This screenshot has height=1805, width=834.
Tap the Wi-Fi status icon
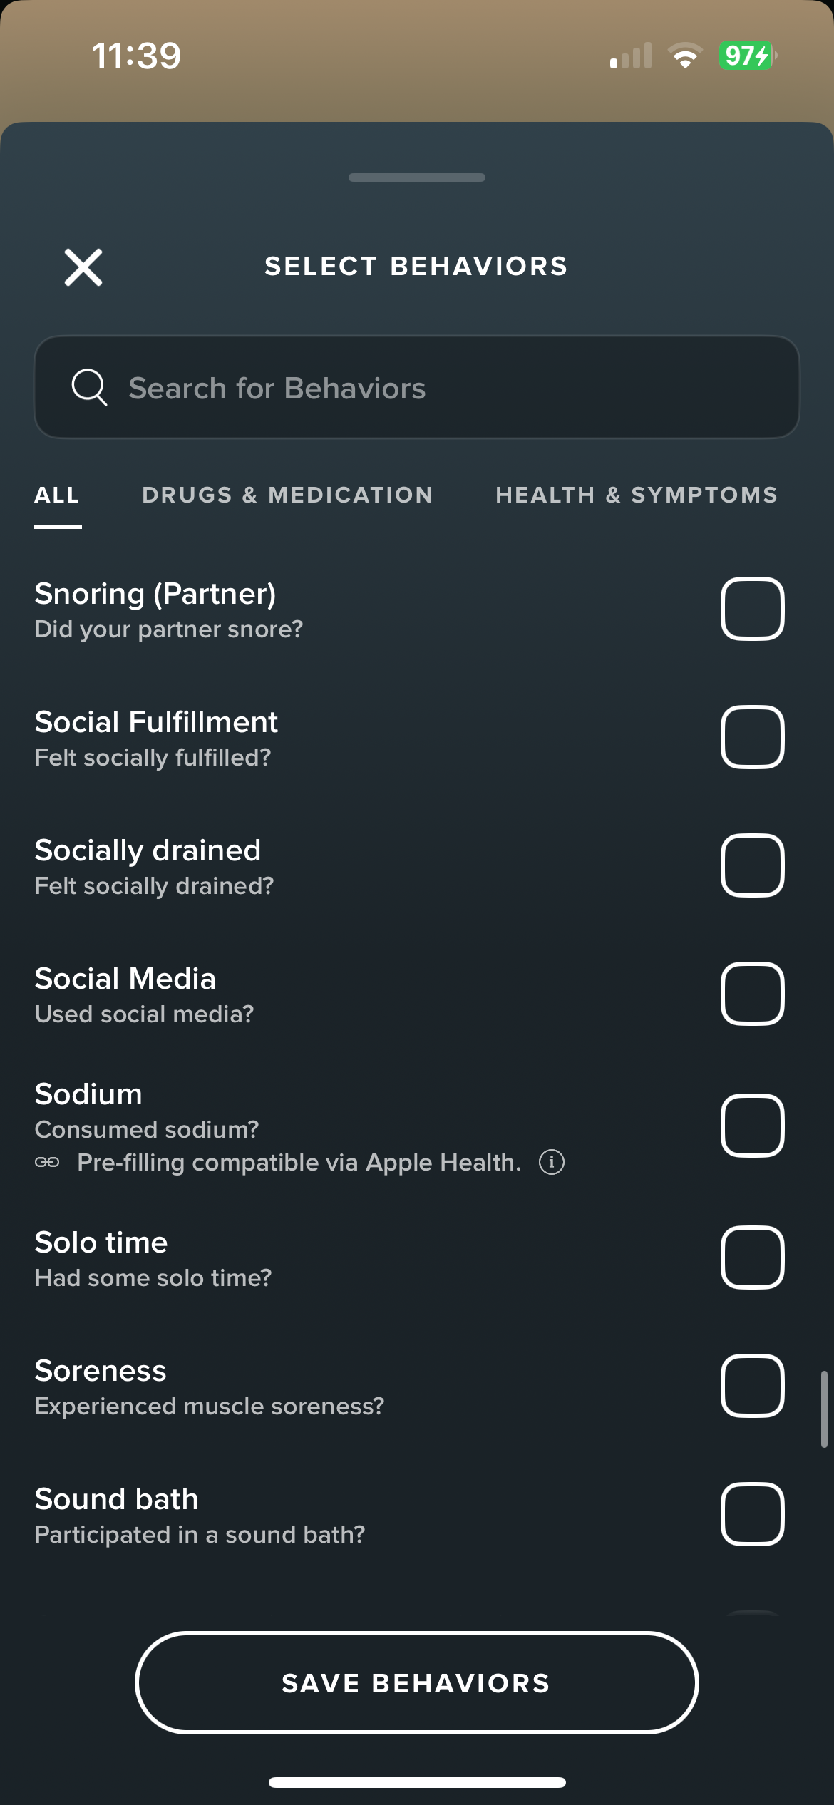click(x=685, y=56)
